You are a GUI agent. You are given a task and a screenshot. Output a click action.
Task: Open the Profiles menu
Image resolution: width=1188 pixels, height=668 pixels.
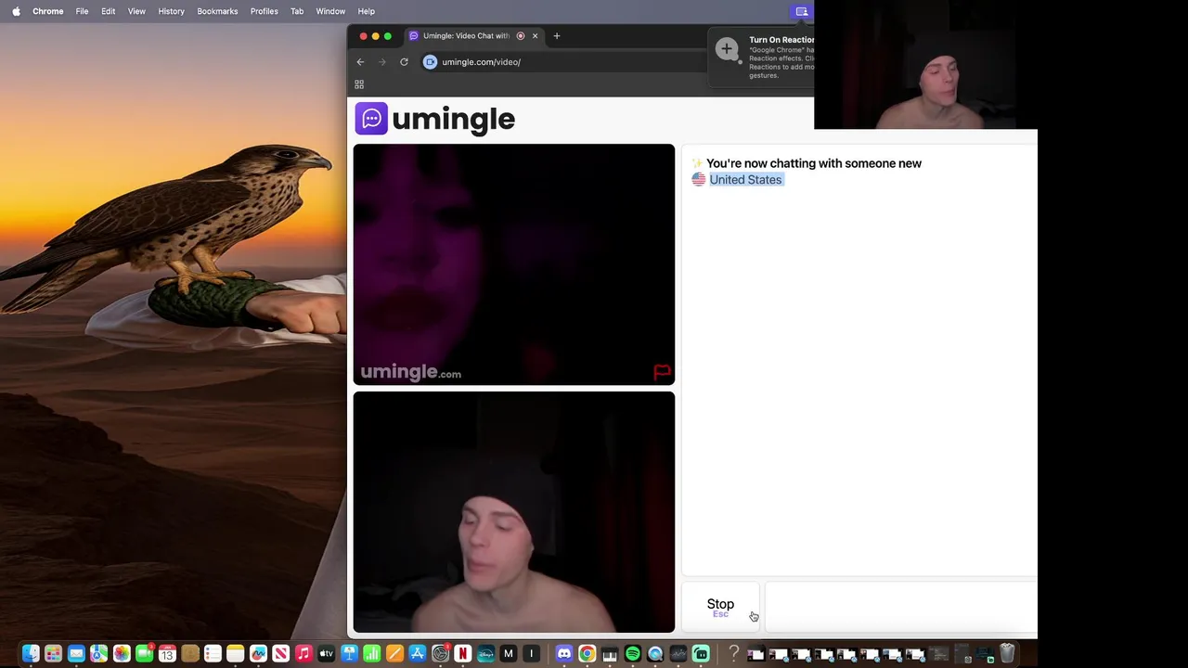tap(264, 11)
